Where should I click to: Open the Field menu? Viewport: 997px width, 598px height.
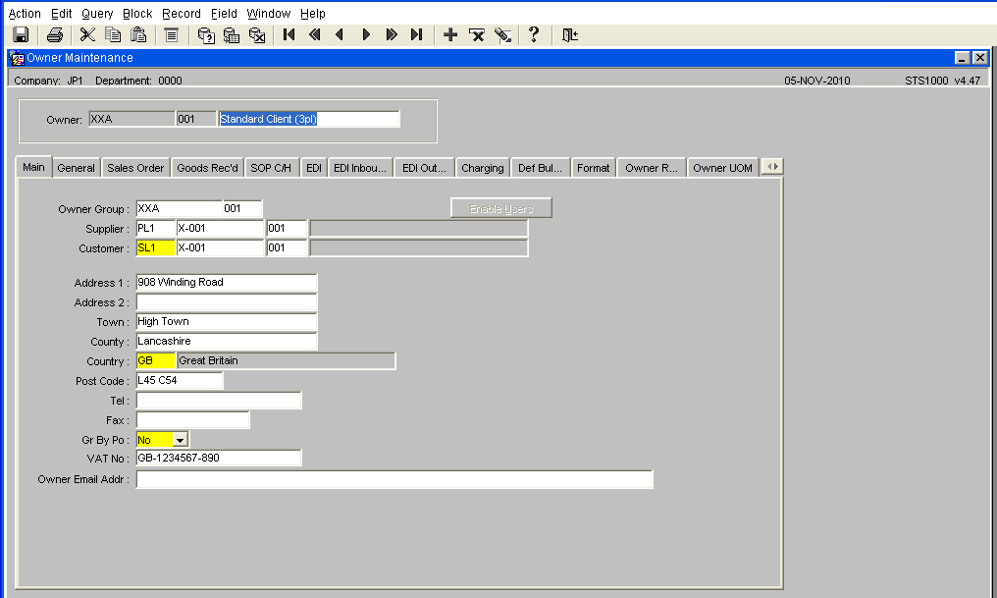[x=224, y=14]
